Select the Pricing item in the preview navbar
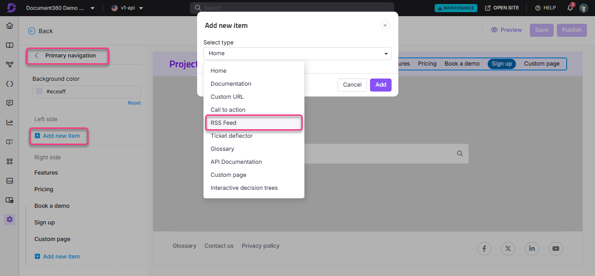The image size is (595, 276). click(x=427, y=63)
